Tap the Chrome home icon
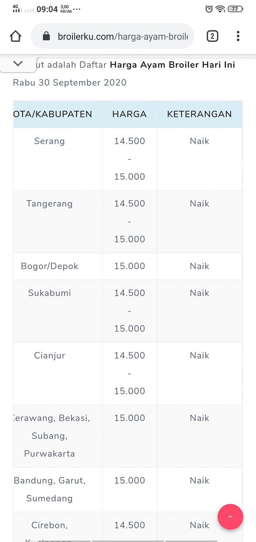This screenshot has width=256, height=542. tap(15, 37)
